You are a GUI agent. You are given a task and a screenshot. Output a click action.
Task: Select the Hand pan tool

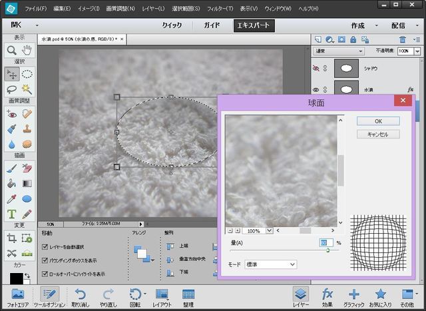pos(27,50)
